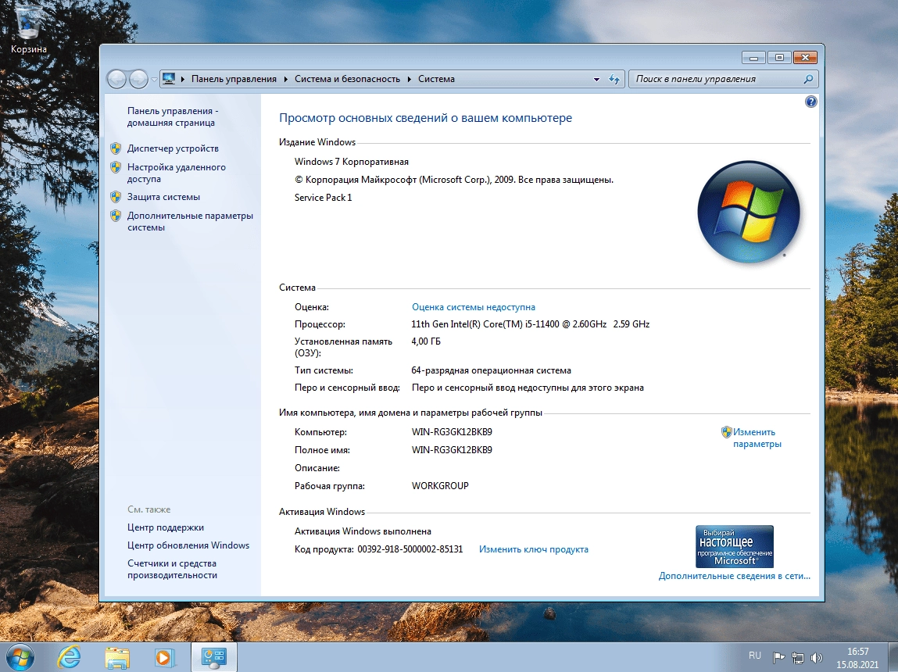Click shield icon beside Дополнительные параметры системы
Viewport: 898px width, 672px height.
(x=116, y=216)
